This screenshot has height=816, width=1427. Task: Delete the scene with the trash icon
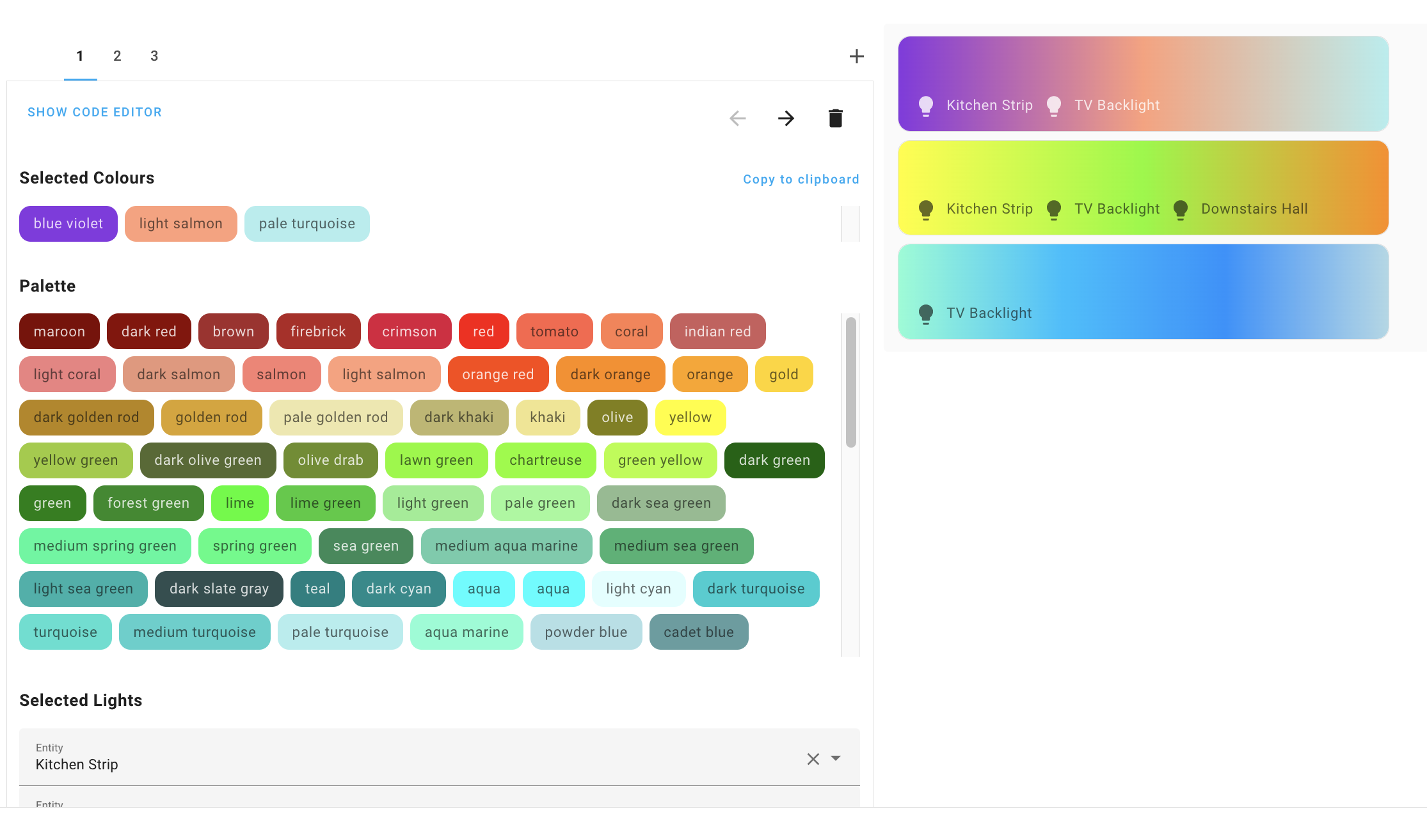835,118
